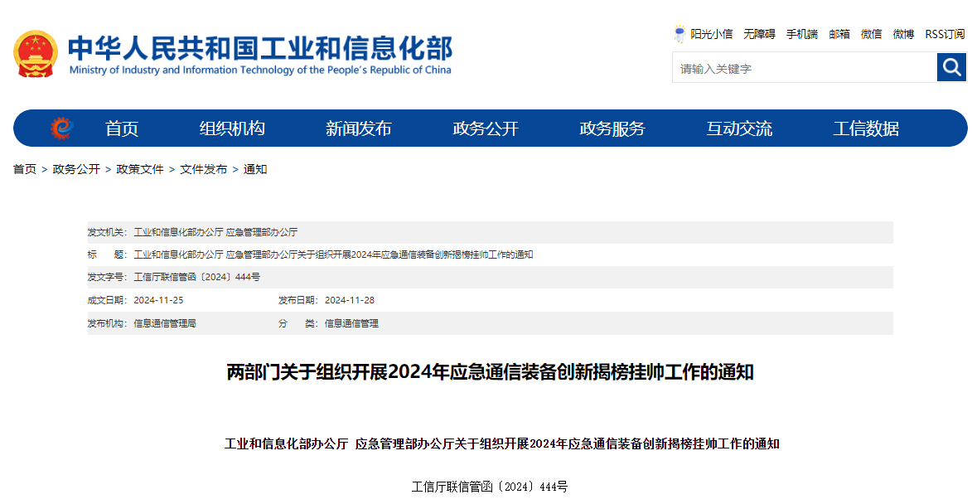Type in the keyword search field
This screenshot has height=504, width=972.
804,68
